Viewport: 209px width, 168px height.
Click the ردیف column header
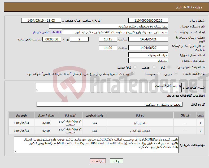[x=200, y=115]
